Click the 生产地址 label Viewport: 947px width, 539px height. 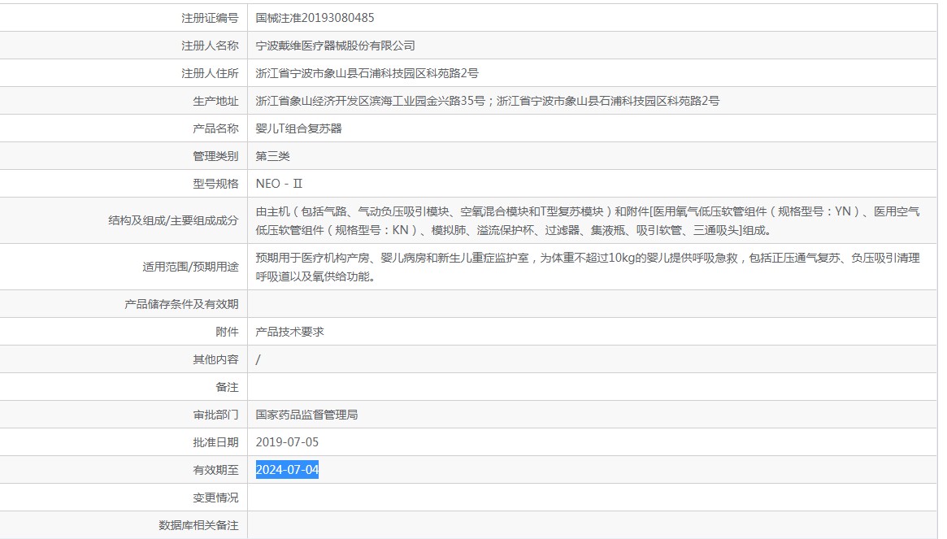215,101
